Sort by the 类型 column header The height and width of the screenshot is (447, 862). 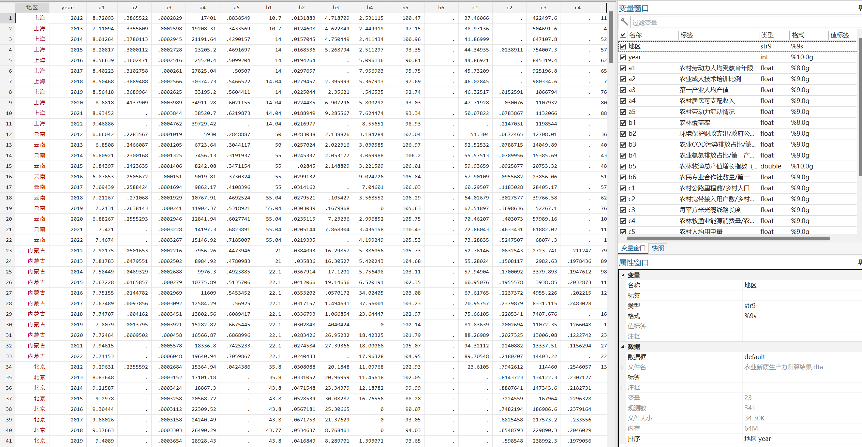tap(768, 35)
